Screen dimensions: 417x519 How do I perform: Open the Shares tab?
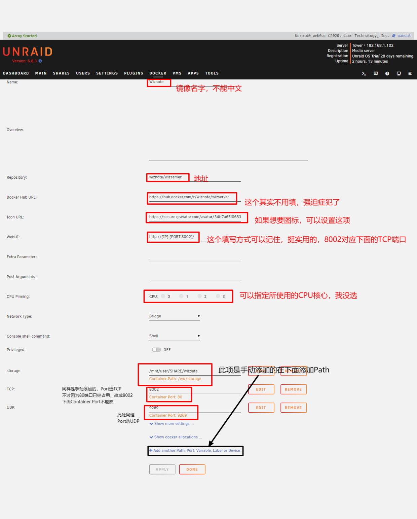click(61, 73)
